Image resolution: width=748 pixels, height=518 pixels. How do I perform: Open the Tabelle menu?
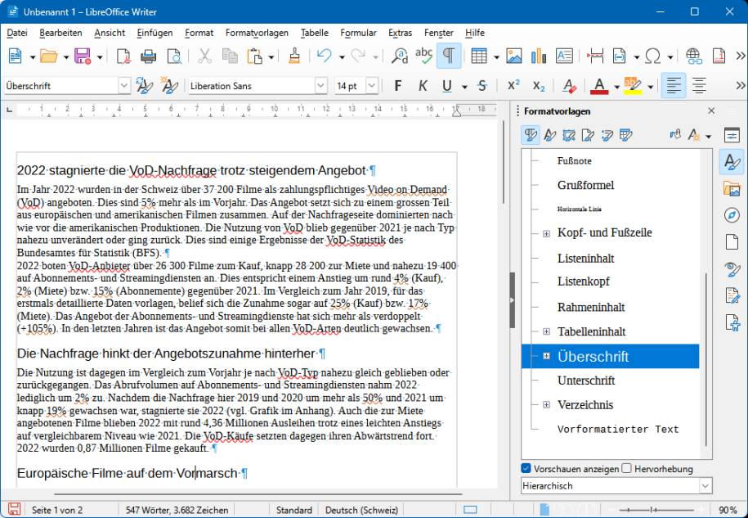pyautogui.click(x=314, y=33)
